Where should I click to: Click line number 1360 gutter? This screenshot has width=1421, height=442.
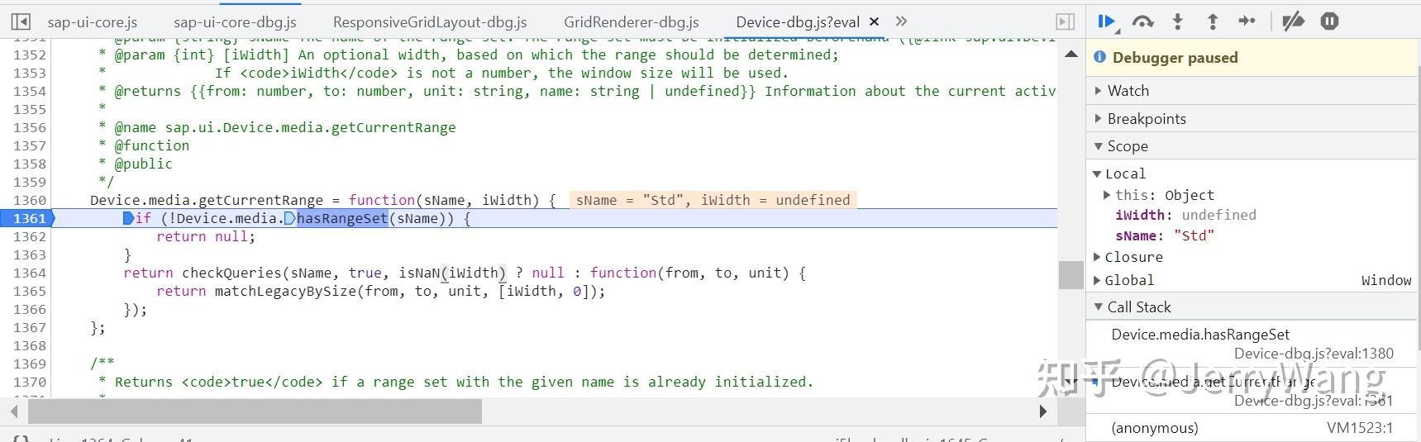(29, 200)
